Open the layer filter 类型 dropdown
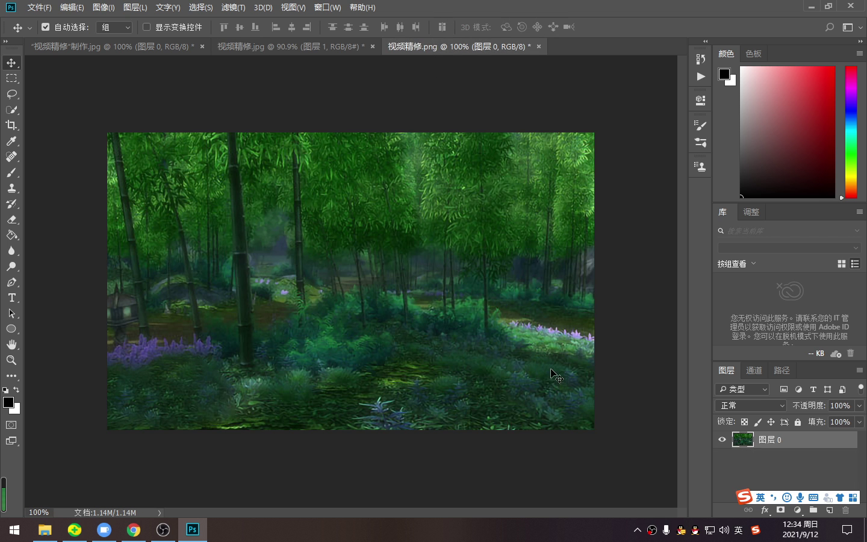 pos(742,390)
